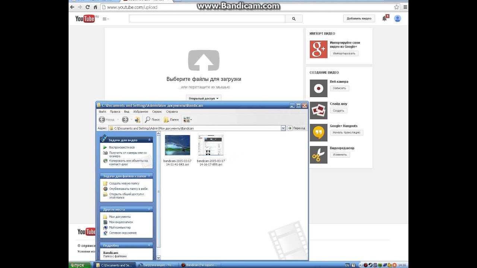Viewport: 477px width, 268px height.
Task: Select video bandicam 2015-03-17 14-16-17-859.avi thumbnail
Action: point(211,145)
